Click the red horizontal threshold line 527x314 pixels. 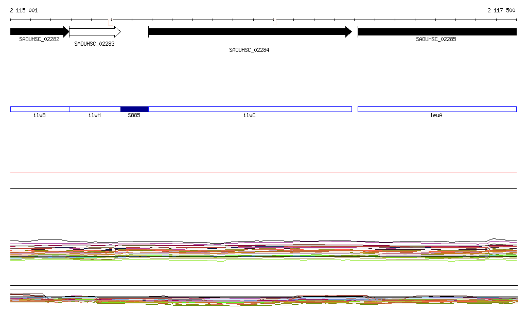tap(263, 173)
